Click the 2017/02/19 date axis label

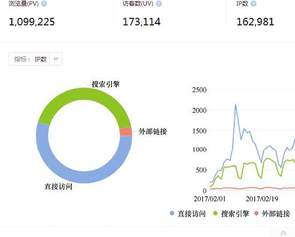(262, 198)
